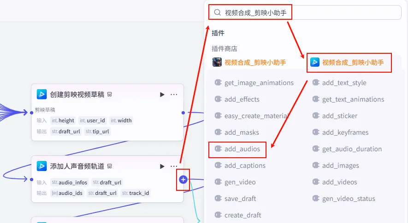Click the audio_ids output tag
The image size is (408, 223).
pos(67,193)
